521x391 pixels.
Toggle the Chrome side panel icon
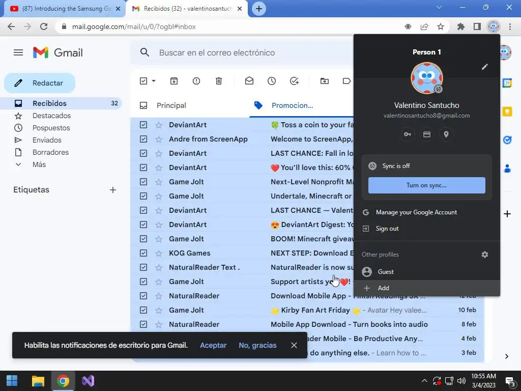tap(477, 26)
